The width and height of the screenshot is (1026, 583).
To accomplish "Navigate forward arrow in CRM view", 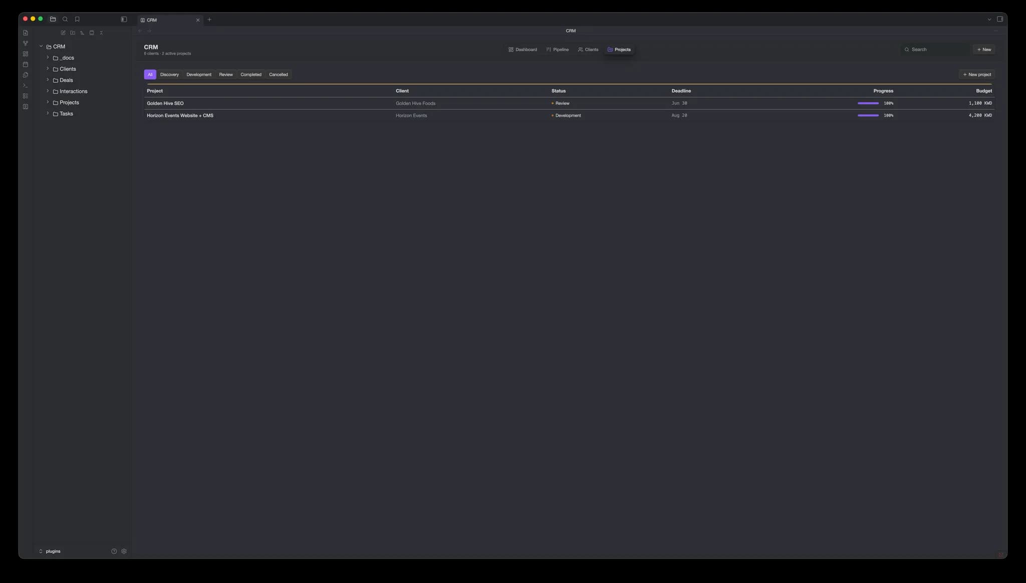I will 149,31.
